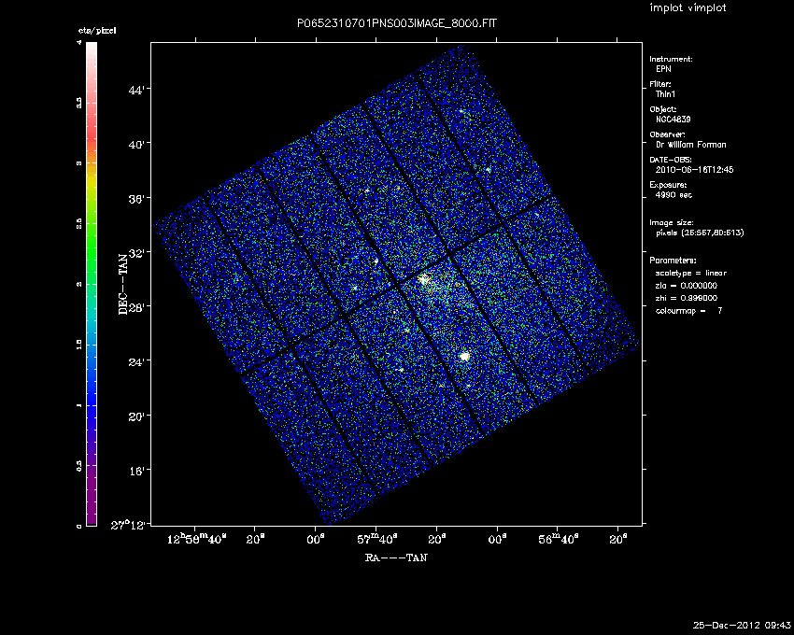Click the 'zhi = 0.999000' parameter
The image size is (794, 635).
[x=687, y=298]
